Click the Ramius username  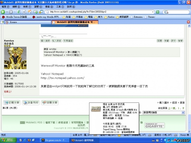[x=9, y=41]
